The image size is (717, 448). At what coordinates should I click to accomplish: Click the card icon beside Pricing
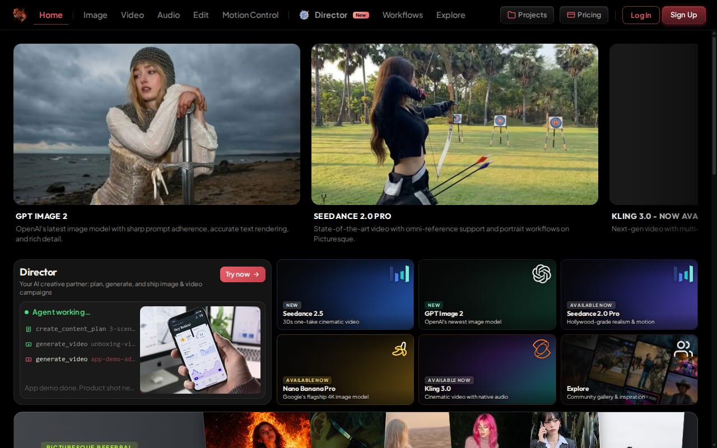(x=571, y=15)
